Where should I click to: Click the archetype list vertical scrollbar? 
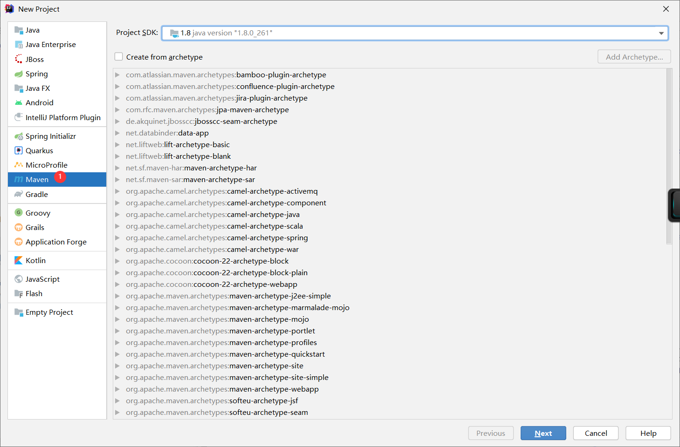(669, 156)
